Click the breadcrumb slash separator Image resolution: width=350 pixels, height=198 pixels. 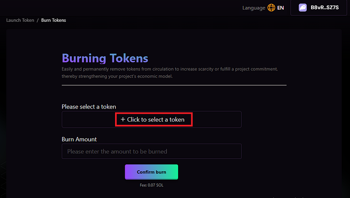38,20
